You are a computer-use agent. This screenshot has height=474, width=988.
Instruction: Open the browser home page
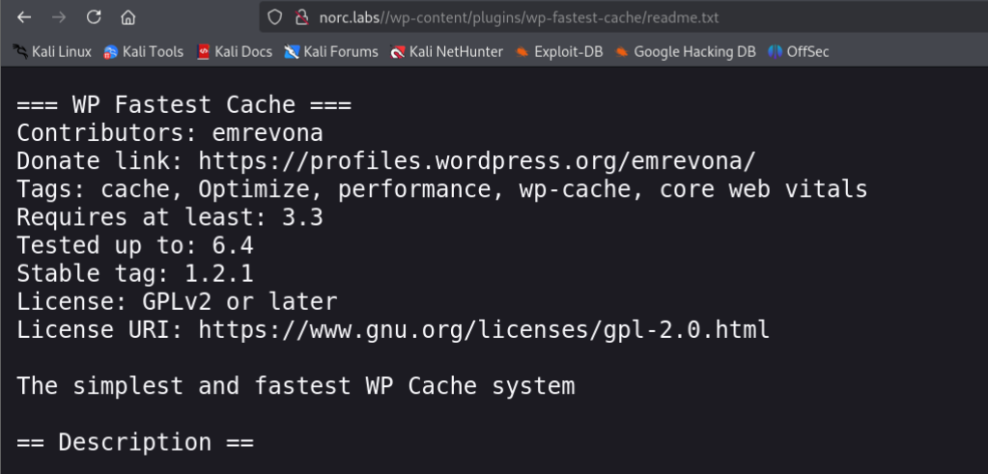pos(127,17)
